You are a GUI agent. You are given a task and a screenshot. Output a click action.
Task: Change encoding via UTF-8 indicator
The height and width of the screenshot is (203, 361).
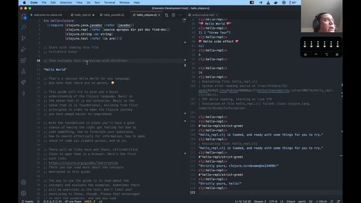[x=273, y=201]
